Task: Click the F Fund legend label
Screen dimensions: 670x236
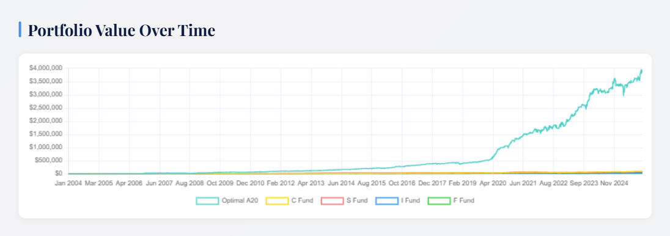Action: click(x=463, y=201)
